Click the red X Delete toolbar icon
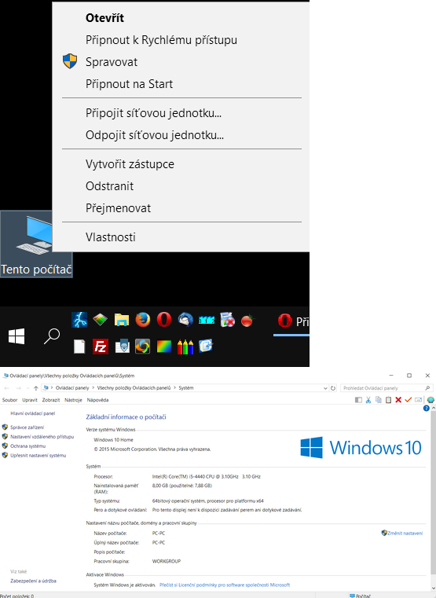Viewport: 436px width, 598px height. point(398,400)
